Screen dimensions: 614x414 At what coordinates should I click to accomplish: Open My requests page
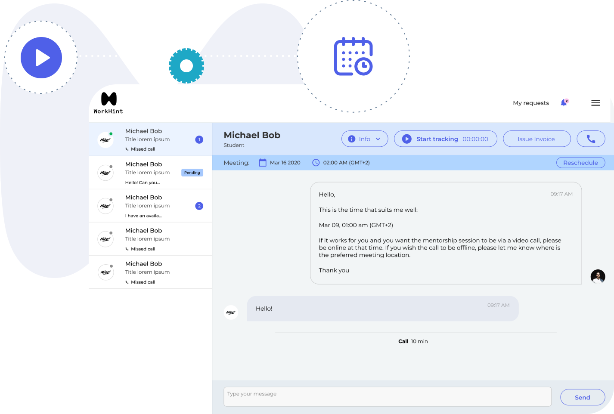[530, 103]
